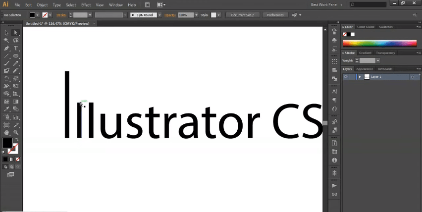
Task: Toggle visibility of Layer 1
Action: coord(346,77)
